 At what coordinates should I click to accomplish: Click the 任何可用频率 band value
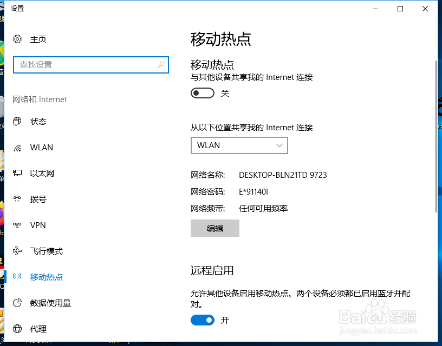point(263,209)
